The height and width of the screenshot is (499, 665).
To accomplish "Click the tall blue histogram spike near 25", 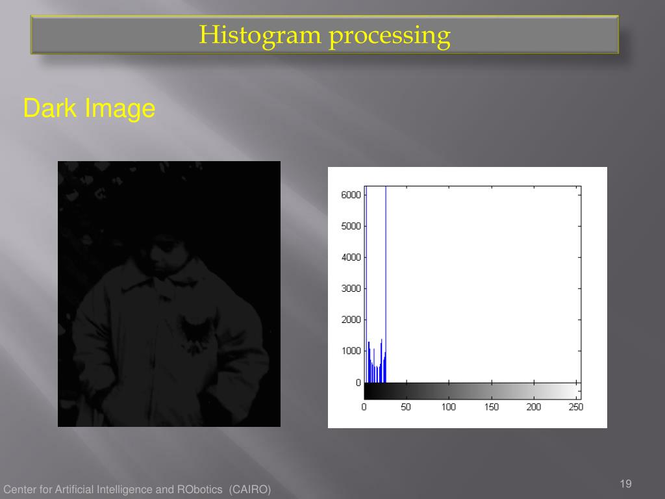I will click(386, 285).
